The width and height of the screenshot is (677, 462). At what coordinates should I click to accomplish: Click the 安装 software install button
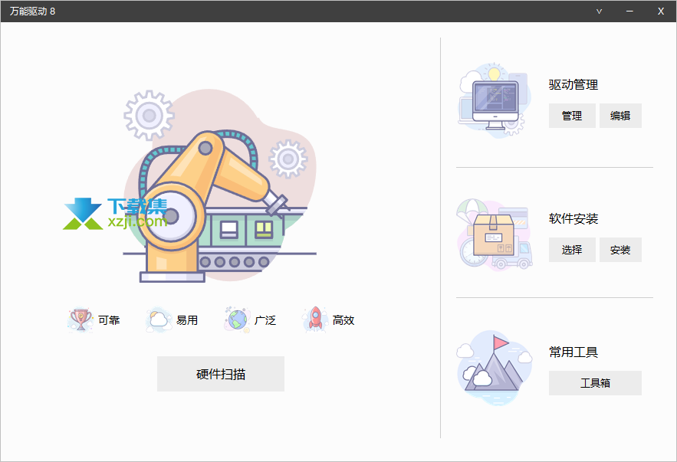pos(620,250)
